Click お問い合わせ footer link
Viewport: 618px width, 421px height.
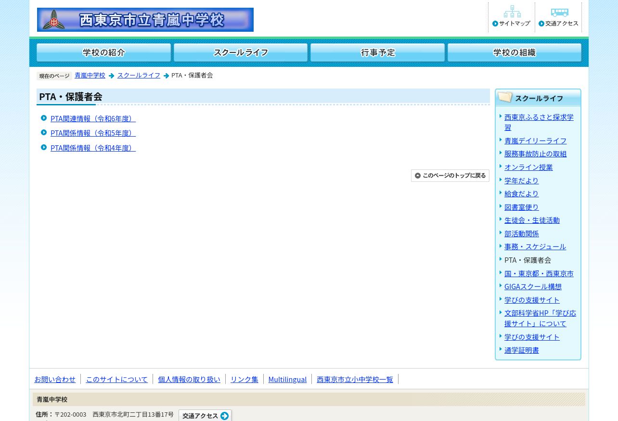pos(55,379)
